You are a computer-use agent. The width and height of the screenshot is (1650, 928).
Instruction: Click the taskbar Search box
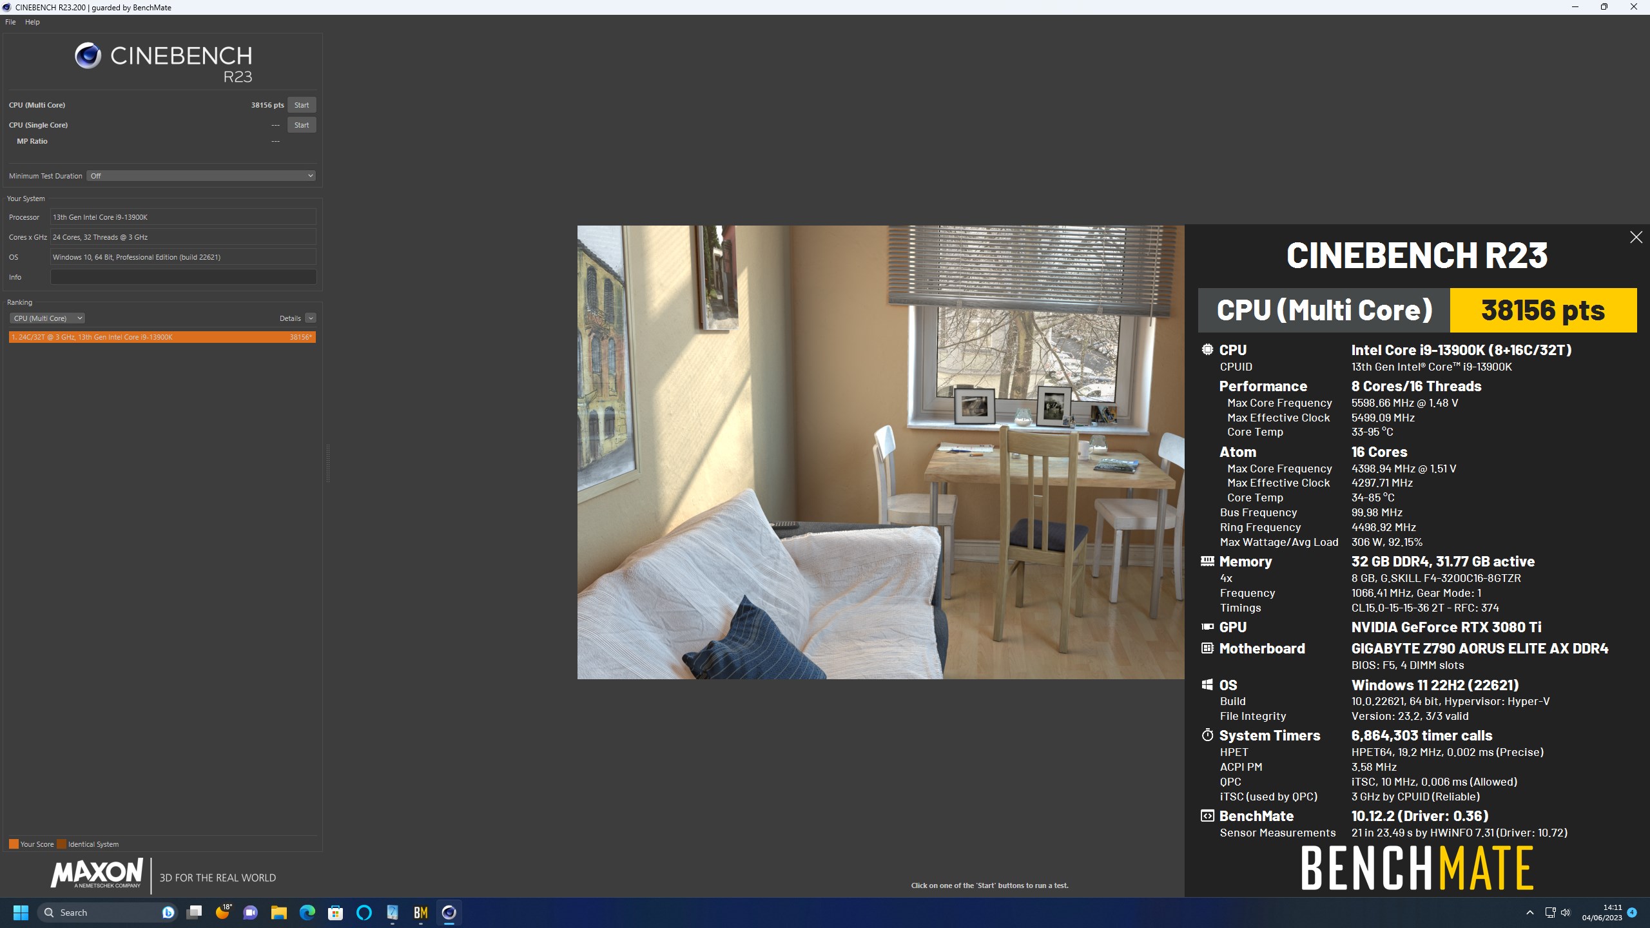[x=106, y=913]
